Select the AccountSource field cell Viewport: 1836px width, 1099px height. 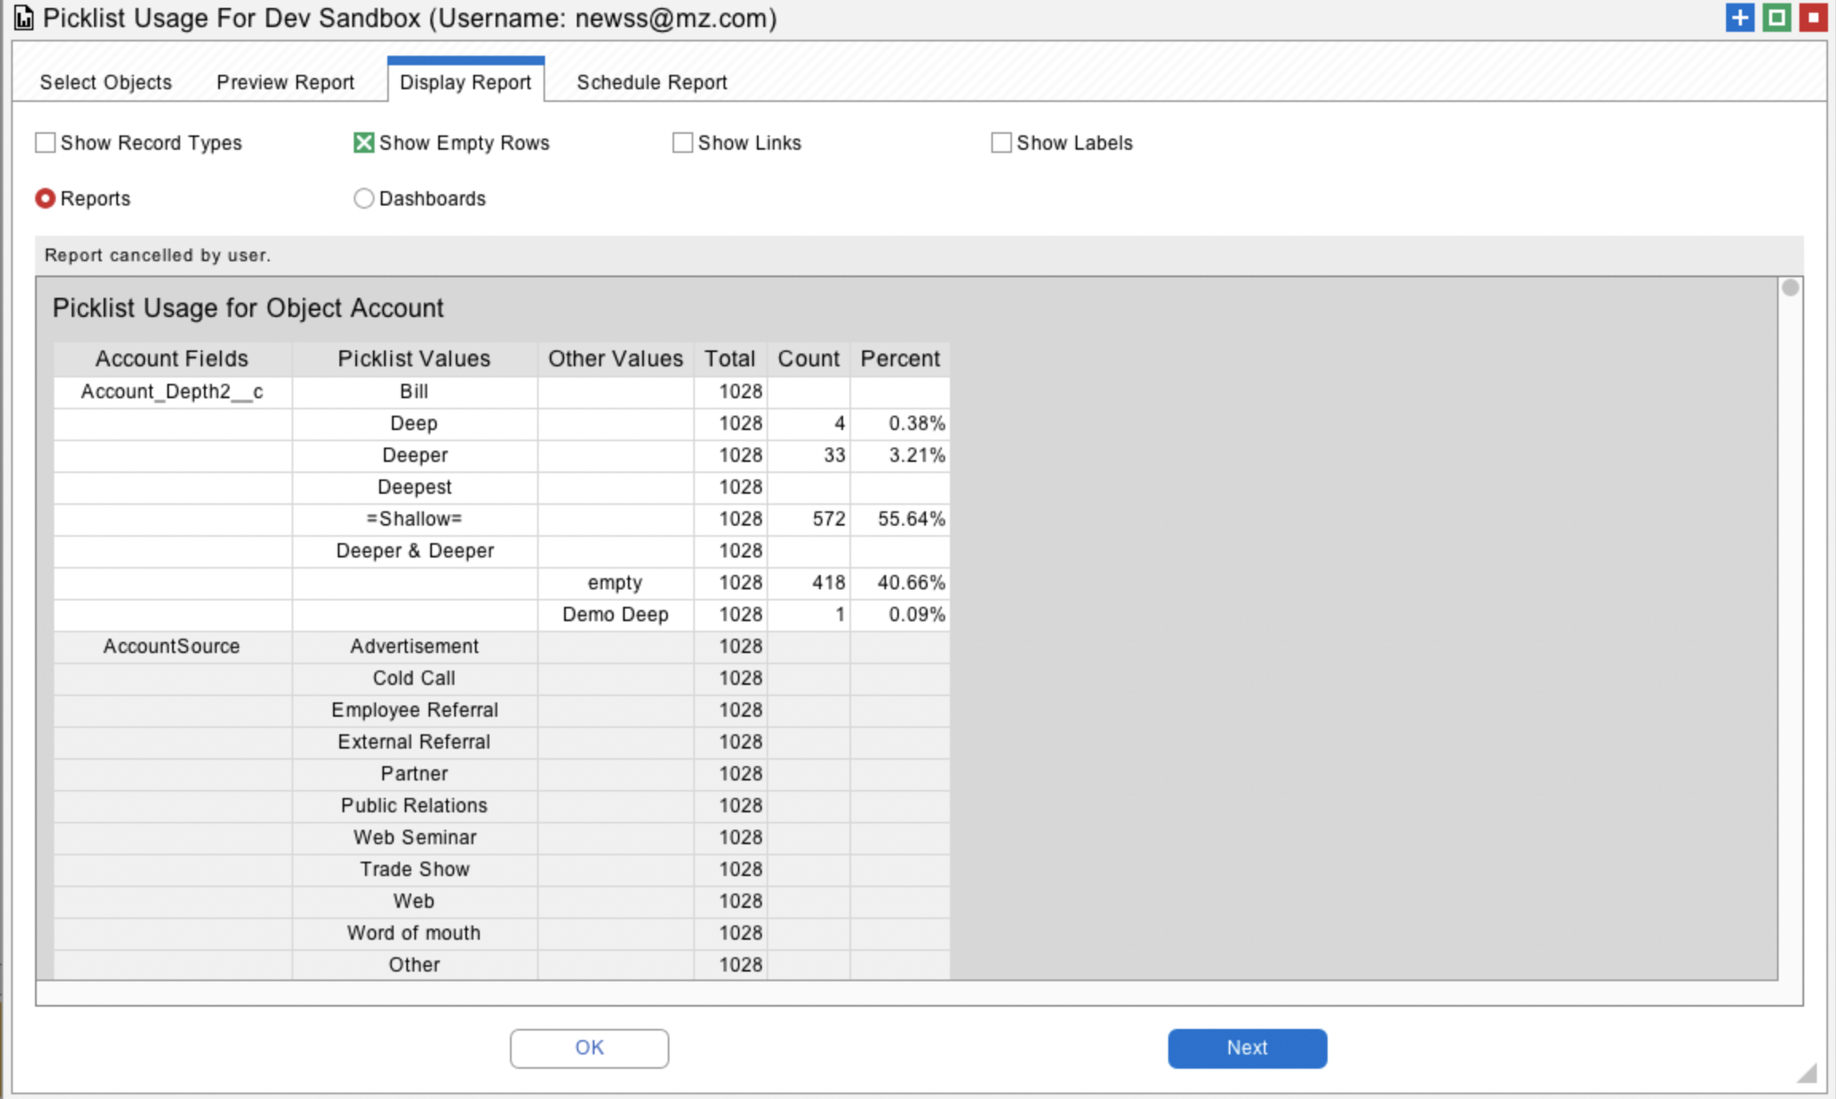tap(172, 646)
